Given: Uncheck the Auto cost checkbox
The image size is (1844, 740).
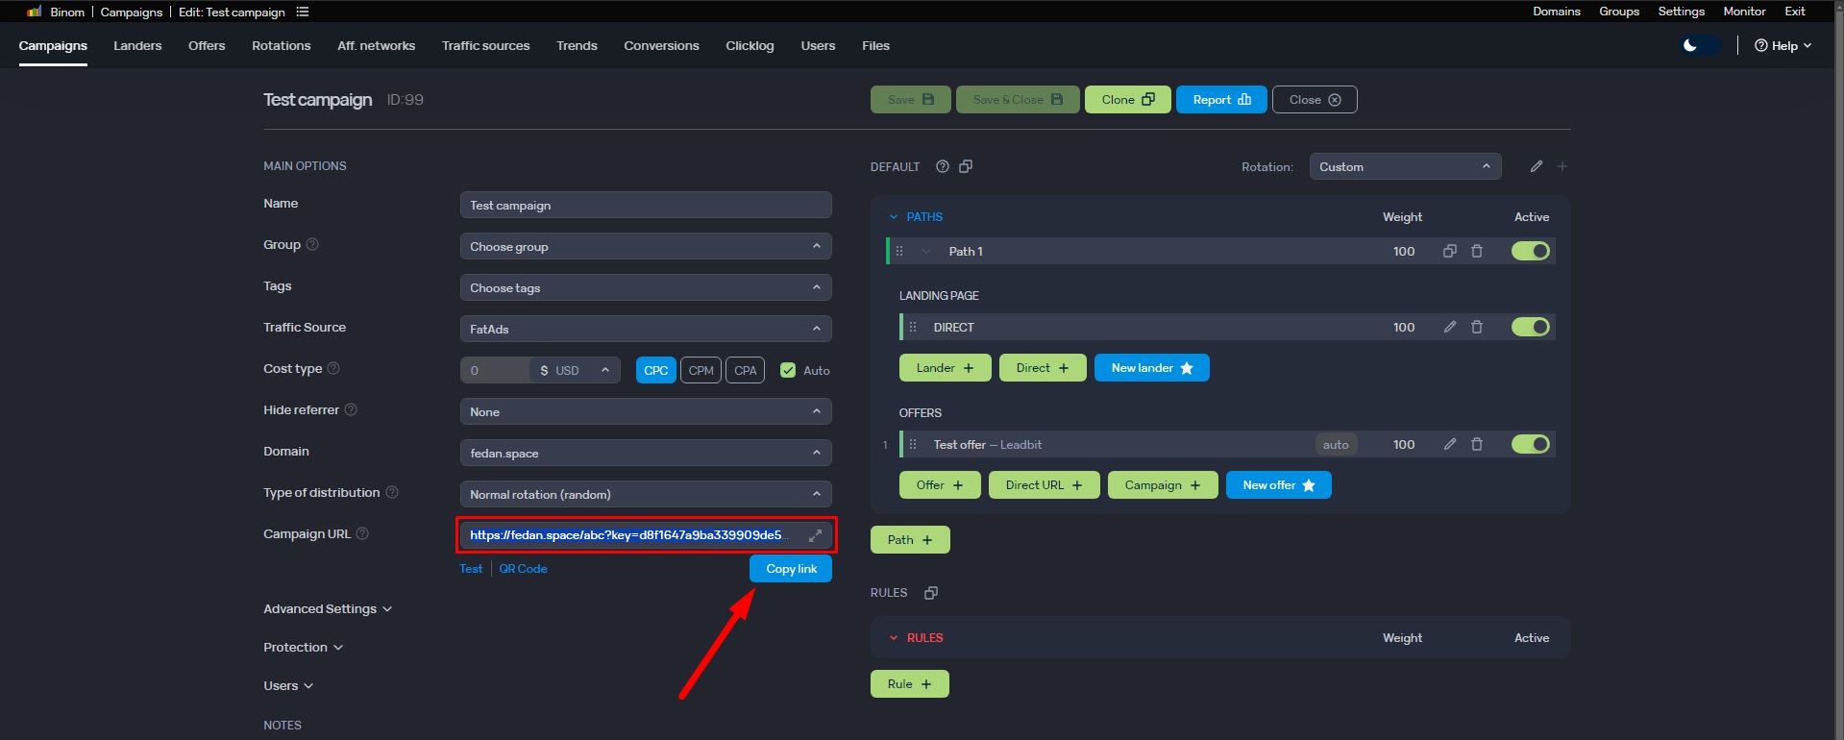Looking at the screenshot, I should click(x=788, y=370).
